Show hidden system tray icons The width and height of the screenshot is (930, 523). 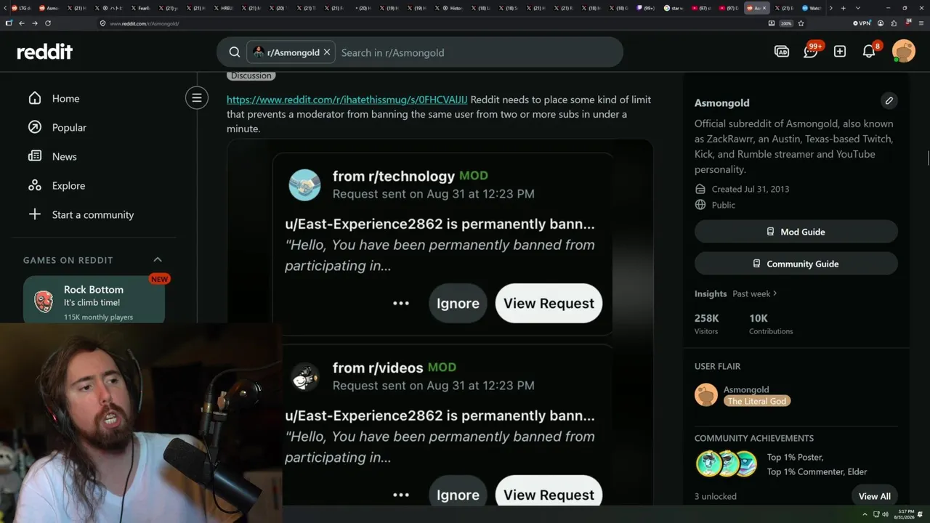[865, 514]
